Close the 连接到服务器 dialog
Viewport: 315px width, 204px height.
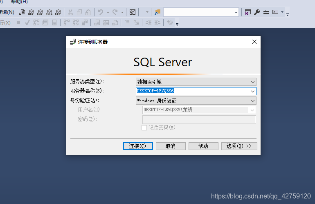[254, 42]
